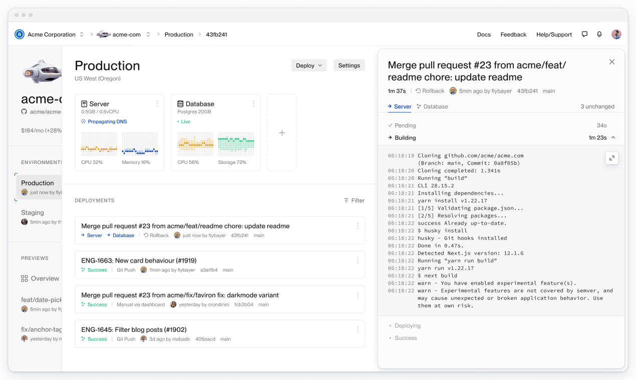Select the Production environment in sidebar
This screenshot has width=636, height=380.
tap(39, 187)
